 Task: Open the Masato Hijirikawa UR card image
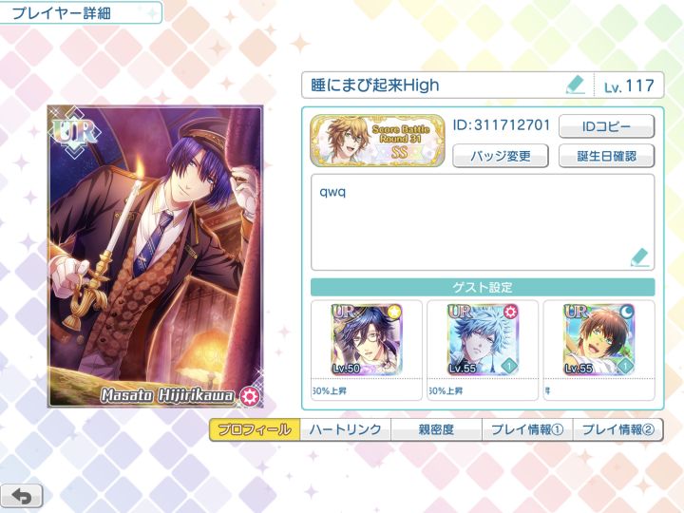tap(155, 256)
